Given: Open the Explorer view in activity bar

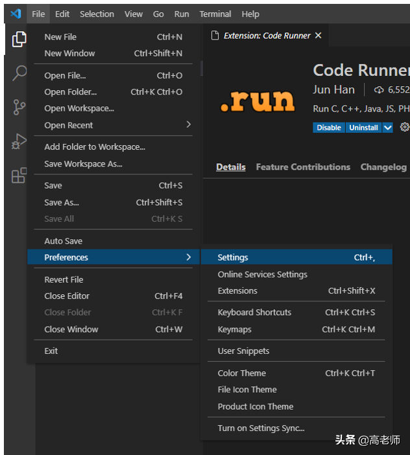Looking at the screenshot, I should (x=19, y=39).
